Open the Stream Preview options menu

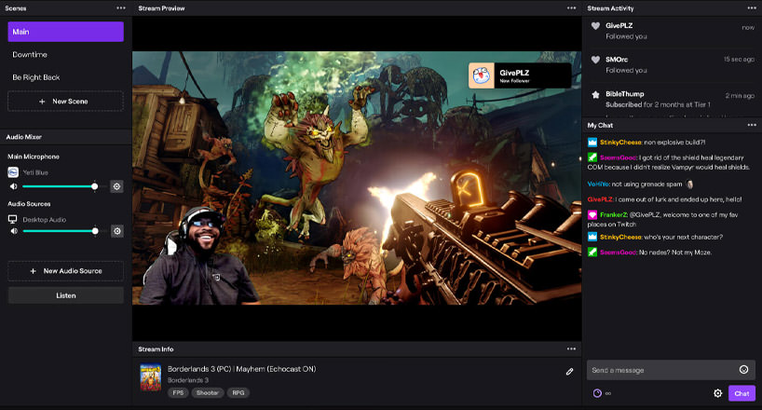point(571,8)
